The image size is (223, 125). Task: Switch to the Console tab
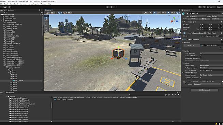point(10,93)
